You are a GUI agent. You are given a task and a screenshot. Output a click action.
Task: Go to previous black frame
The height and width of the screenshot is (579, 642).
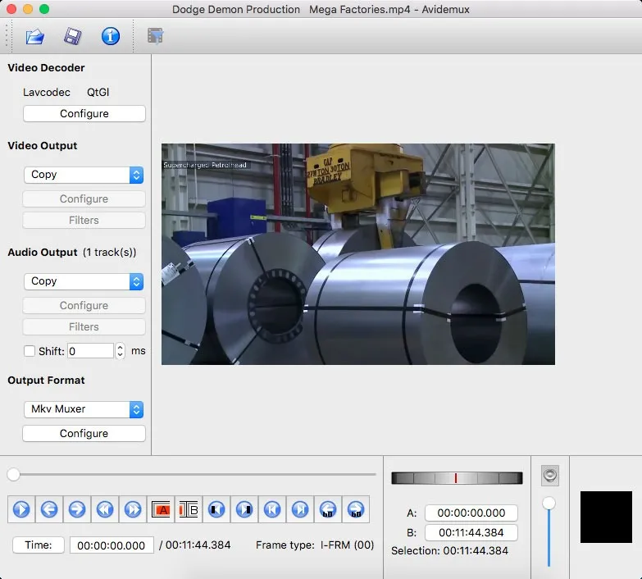pos(216,509)
